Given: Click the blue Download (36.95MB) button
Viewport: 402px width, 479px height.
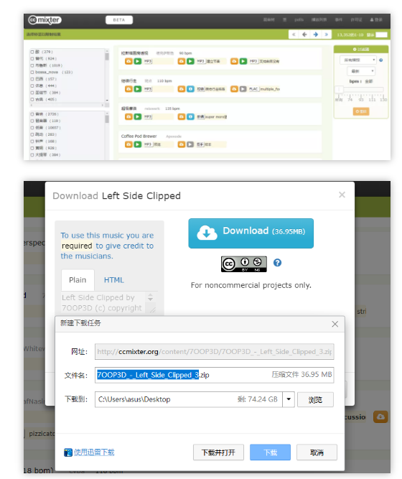Looking at the screenshot, I should (251, 233).
